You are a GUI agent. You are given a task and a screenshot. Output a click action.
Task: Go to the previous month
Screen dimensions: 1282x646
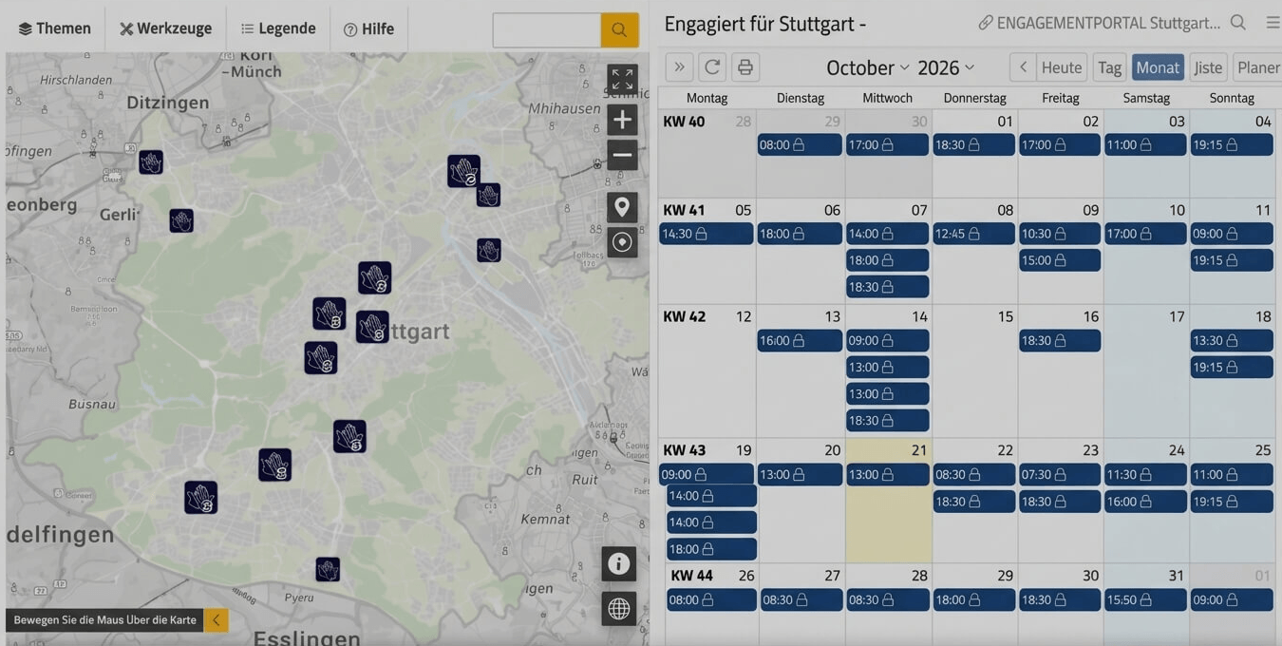(x=1023, y=67)
